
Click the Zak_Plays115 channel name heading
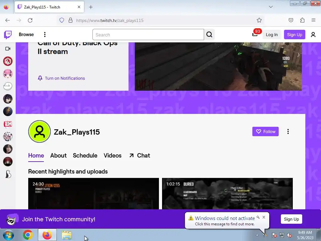pos(77,132)
